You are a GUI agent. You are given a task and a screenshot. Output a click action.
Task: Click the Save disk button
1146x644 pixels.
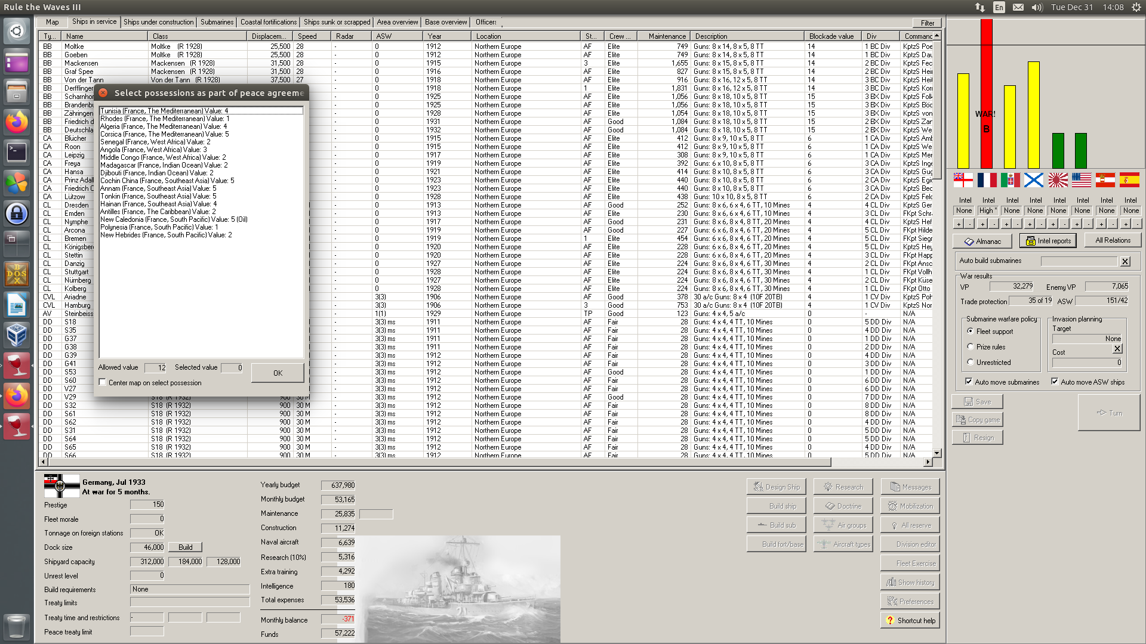pyautogui.click(x=977, y=401)
